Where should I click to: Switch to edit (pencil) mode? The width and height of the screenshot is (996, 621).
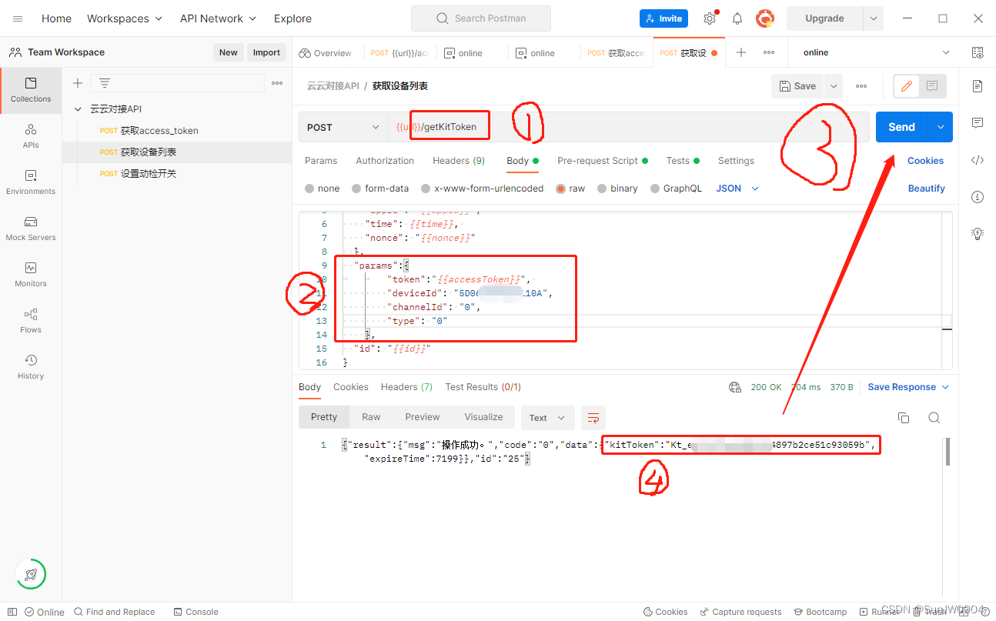coord(907,86)
